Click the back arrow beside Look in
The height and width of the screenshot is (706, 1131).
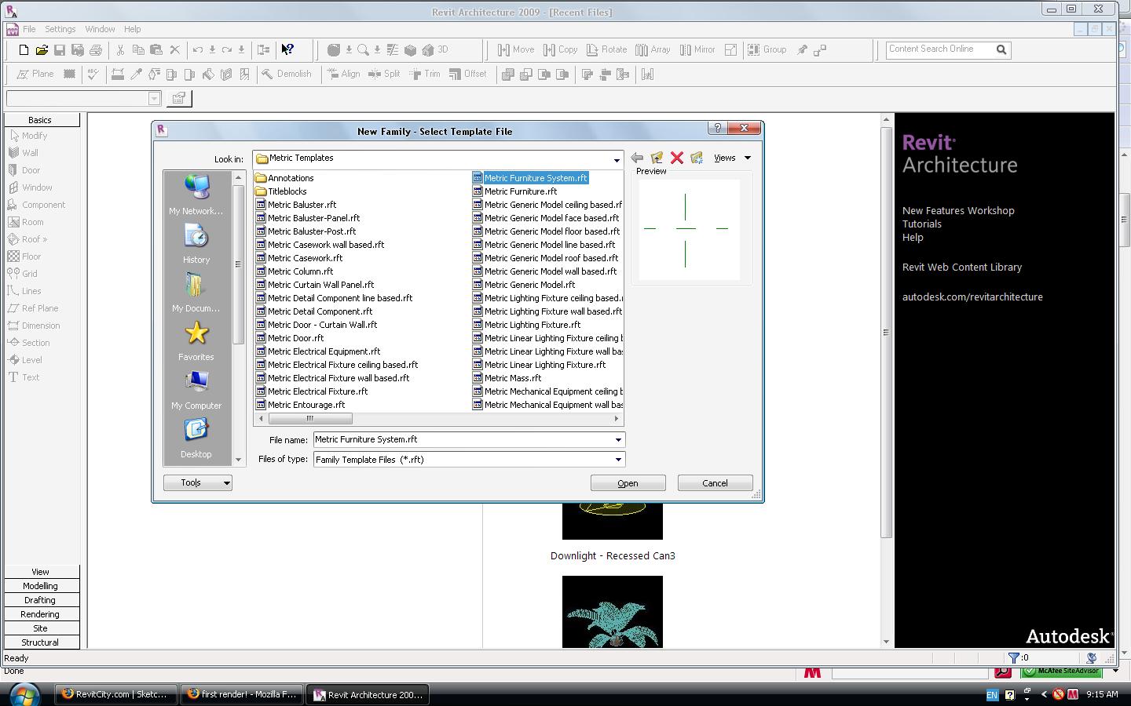[x=637, y=158]
